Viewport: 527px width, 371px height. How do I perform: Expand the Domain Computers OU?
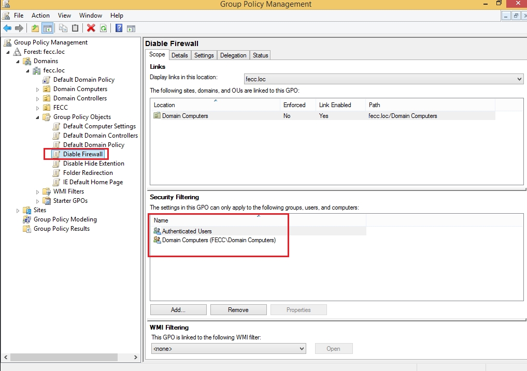tap(38, 90)
